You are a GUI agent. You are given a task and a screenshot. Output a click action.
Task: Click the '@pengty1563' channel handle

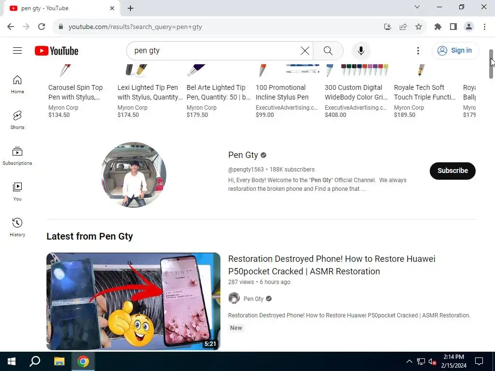(x=246, y=170)
